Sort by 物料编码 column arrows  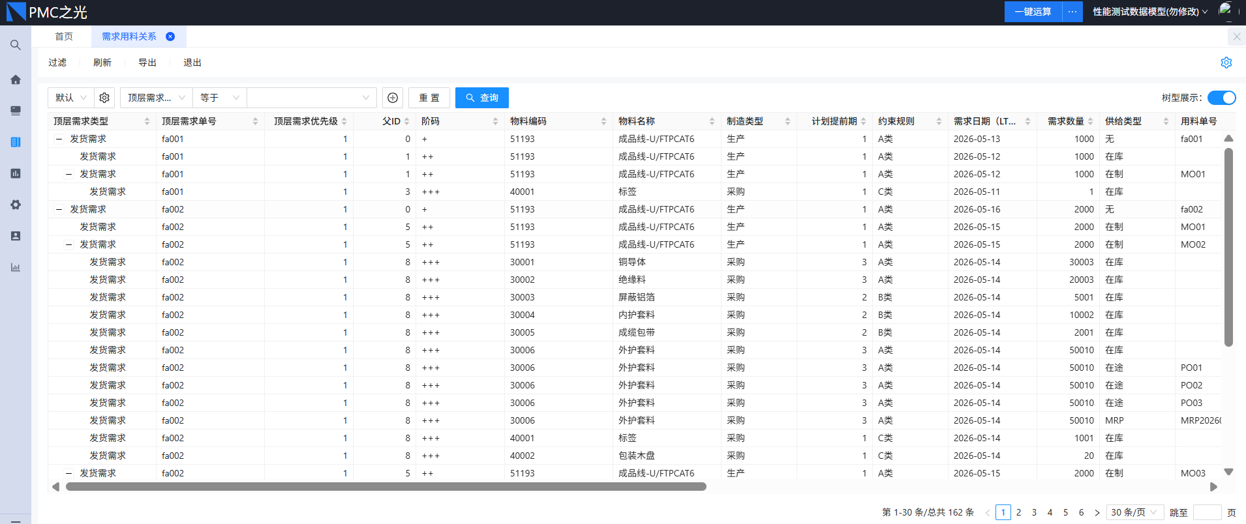coord(603,121)
